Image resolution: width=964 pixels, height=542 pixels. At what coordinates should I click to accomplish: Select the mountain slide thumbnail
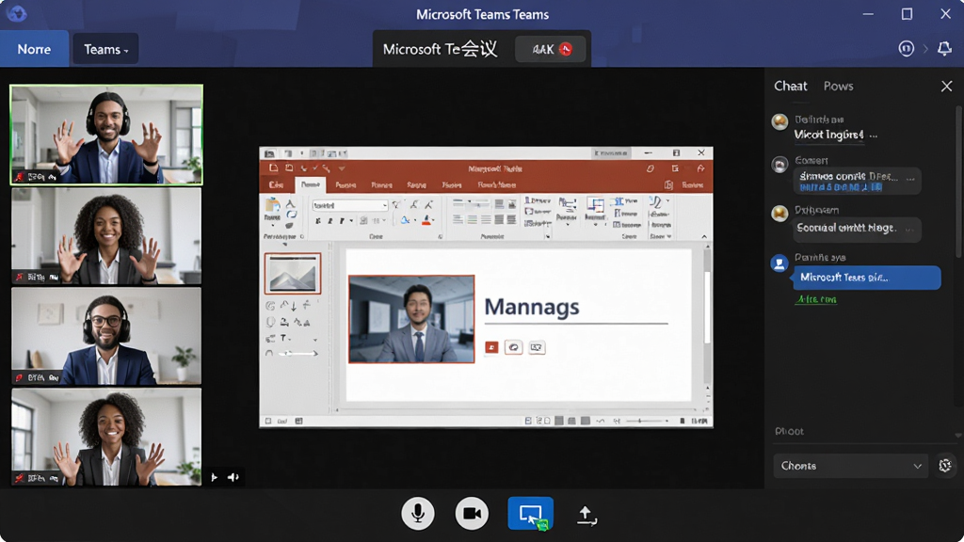(293, 274)
